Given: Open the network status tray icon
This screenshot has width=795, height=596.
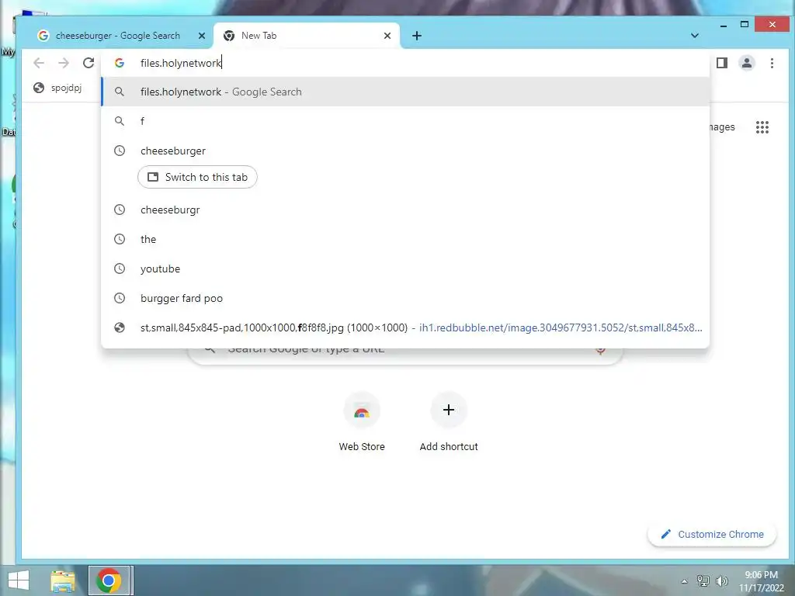Looking at the screenshot, I should click(703, 580).
